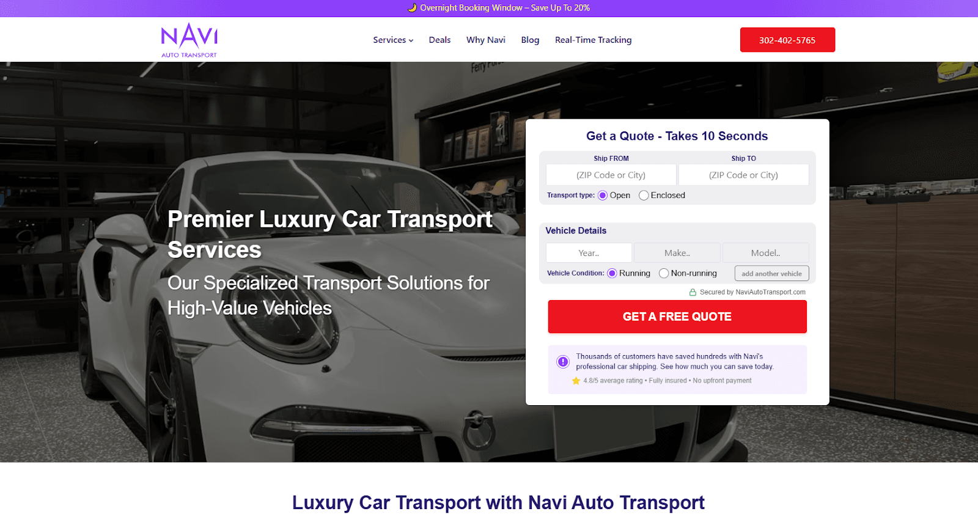Click the moon icon in promo banner

(412, 8)
